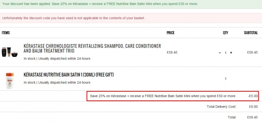Image resolution: width=262 pixels, height=122 pixels.
Task: Select the trio's quantity value 1
Action: 225,53
